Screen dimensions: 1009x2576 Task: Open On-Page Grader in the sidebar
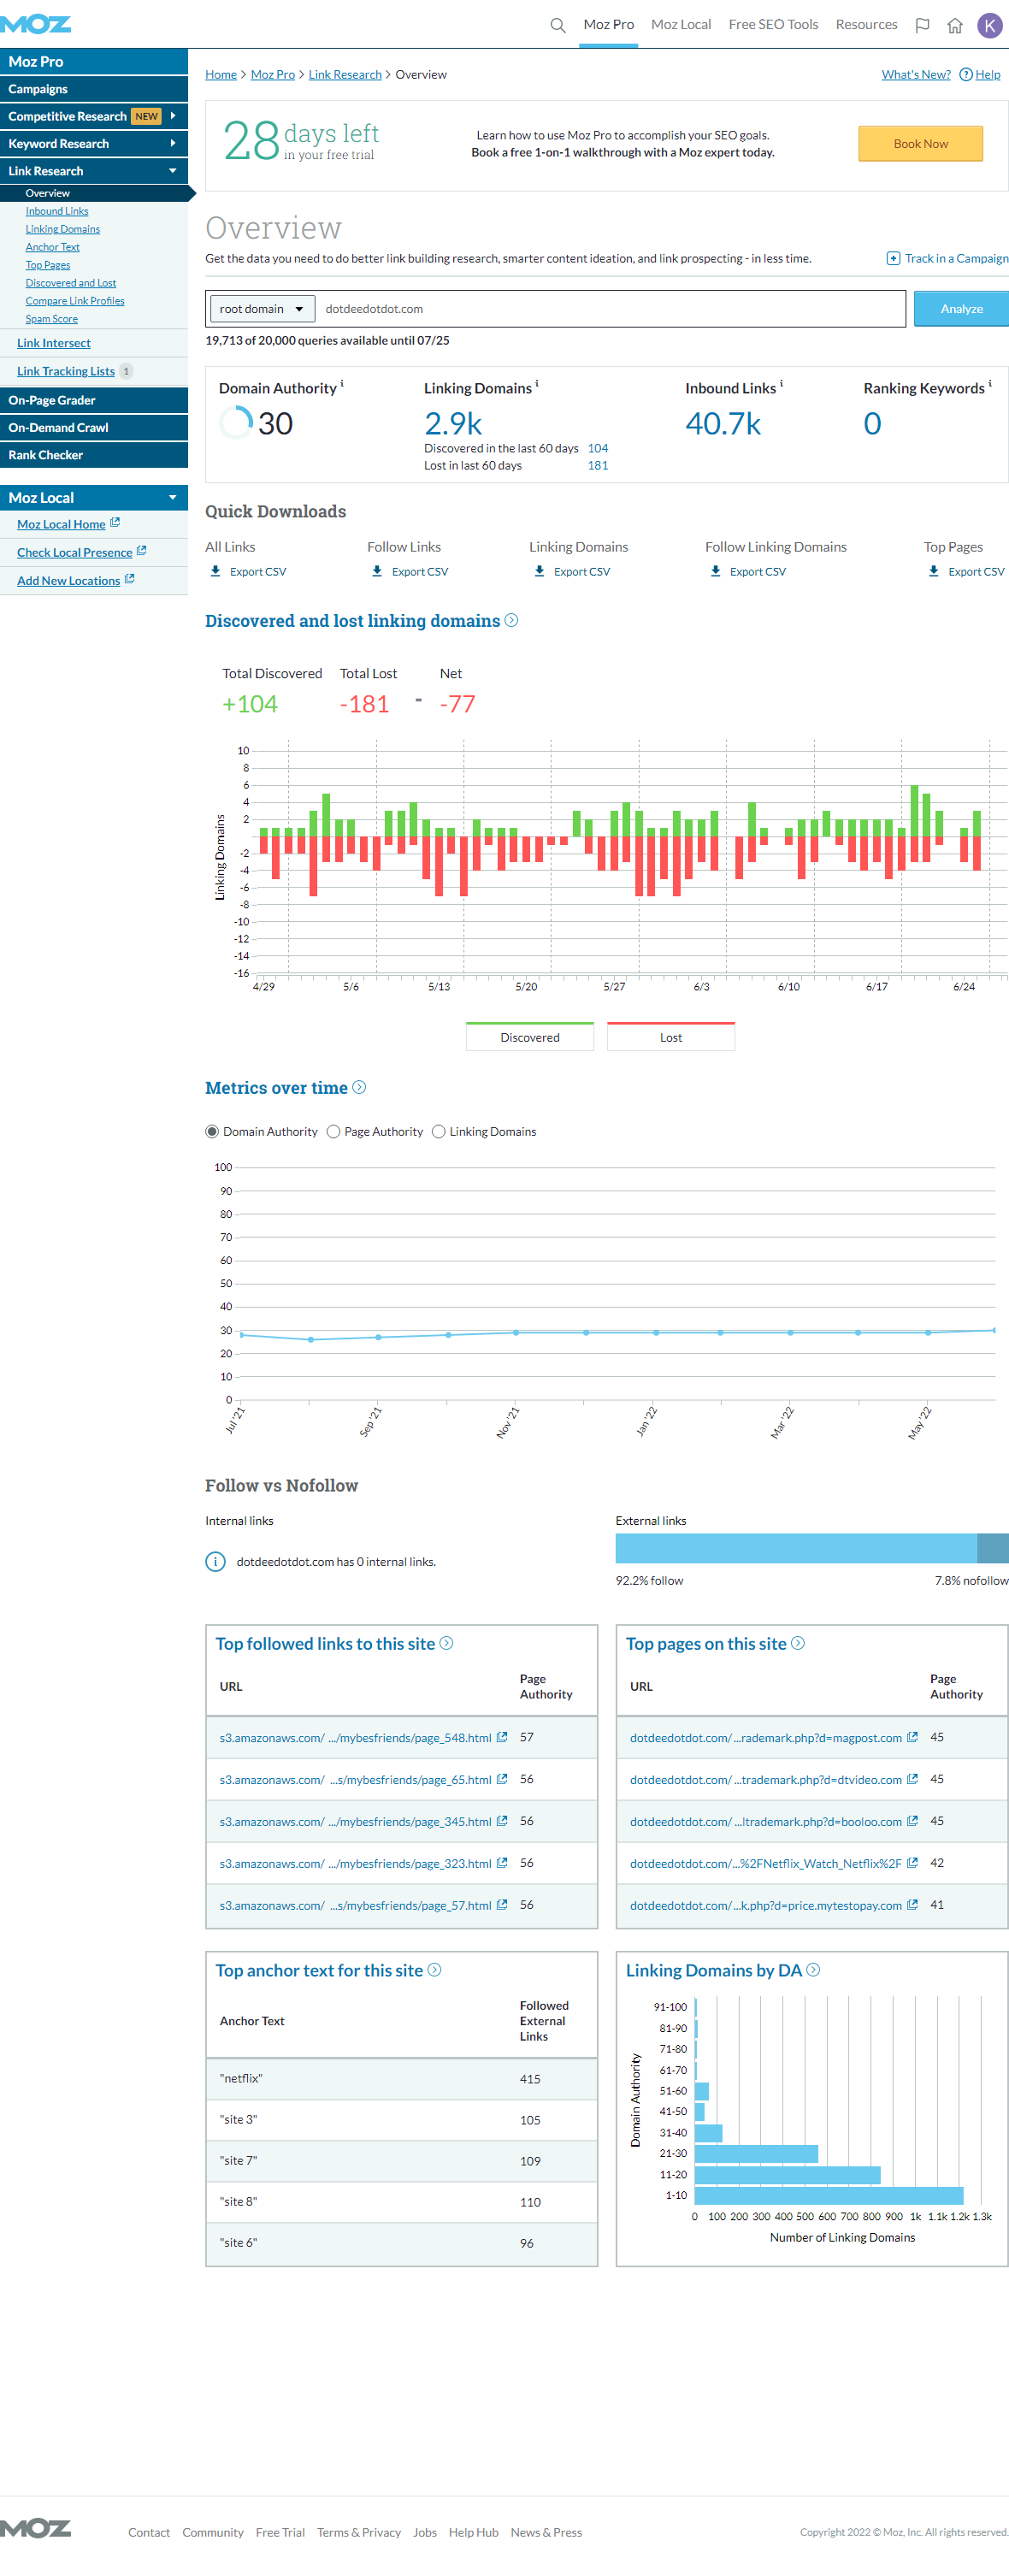click(94, 400)
